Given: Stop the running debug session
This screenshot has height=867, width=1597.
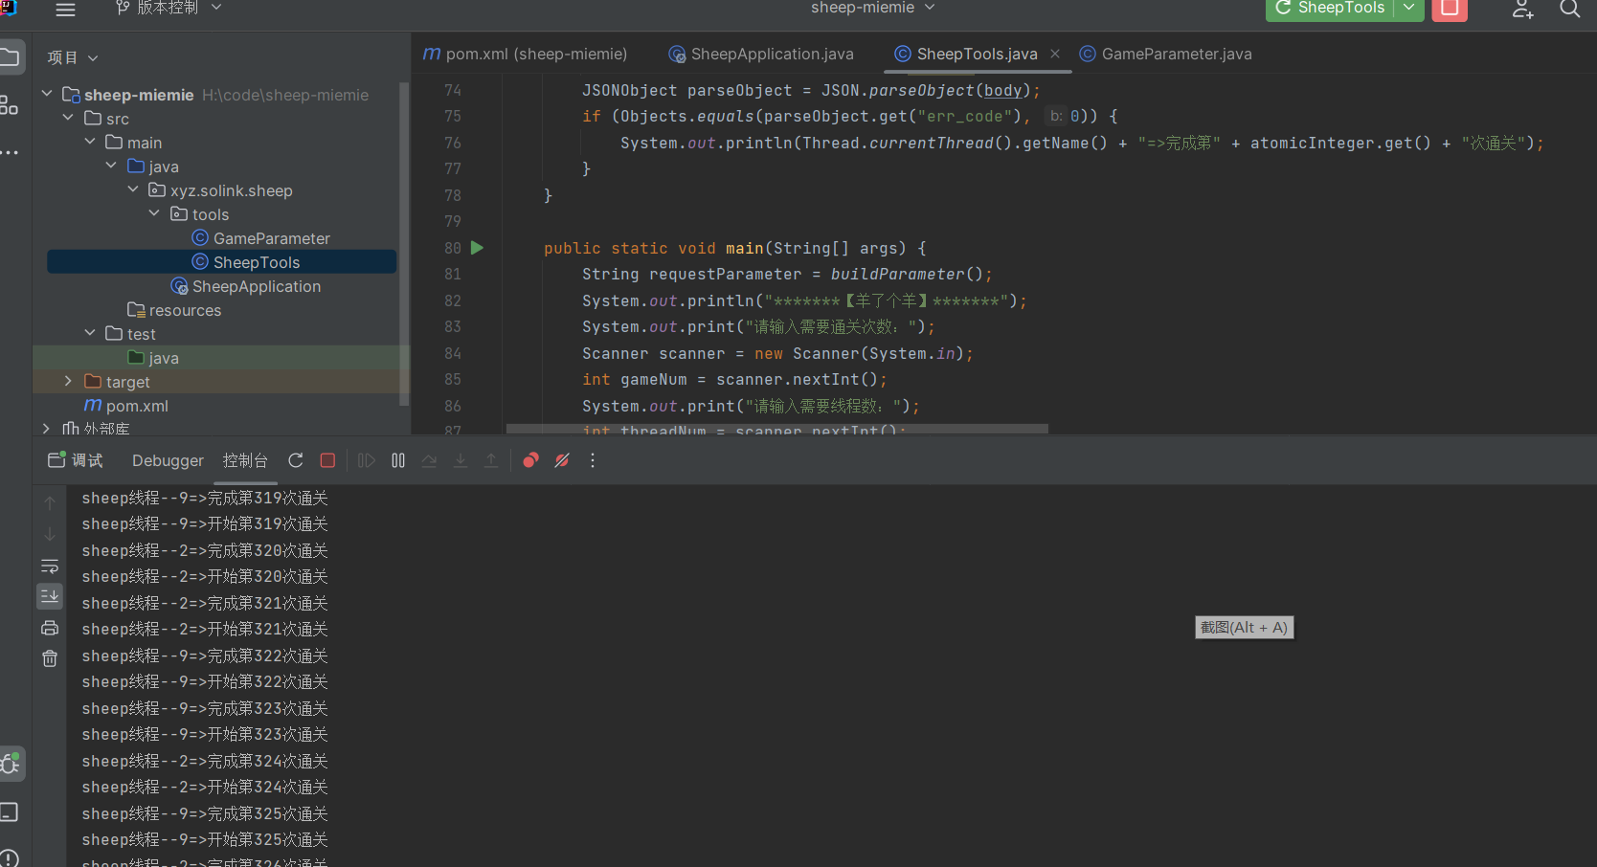Looking at the screenshot, I should pyautogui.click(x=327, y=460).
